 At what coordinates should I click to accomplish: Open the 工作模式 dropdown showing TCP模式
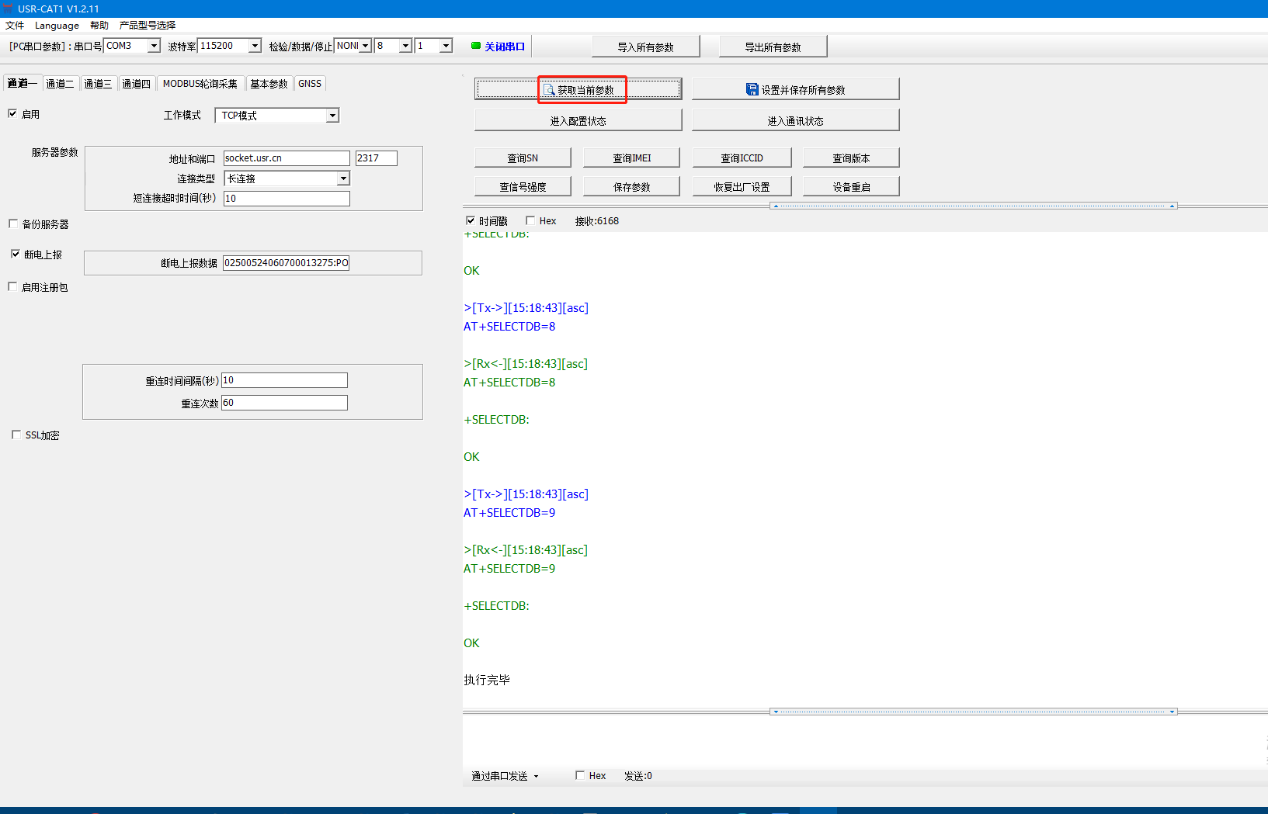point(332,116)
